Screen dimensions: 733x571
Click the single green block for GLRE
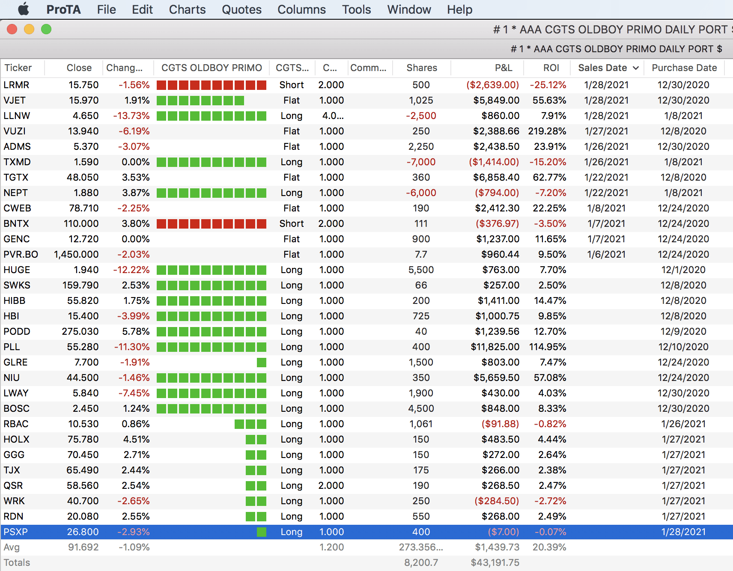[x=262, y=362]
